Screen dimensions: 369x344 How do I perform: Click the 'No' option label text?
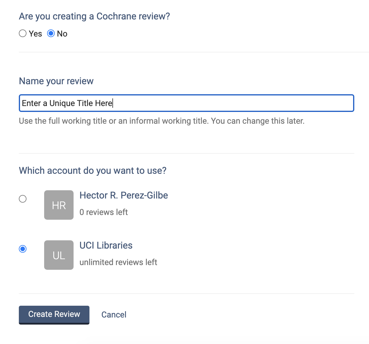coord(62,34)
